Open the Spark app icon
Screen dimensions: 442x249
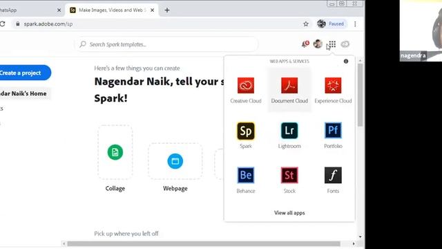(x=246, y=131)
